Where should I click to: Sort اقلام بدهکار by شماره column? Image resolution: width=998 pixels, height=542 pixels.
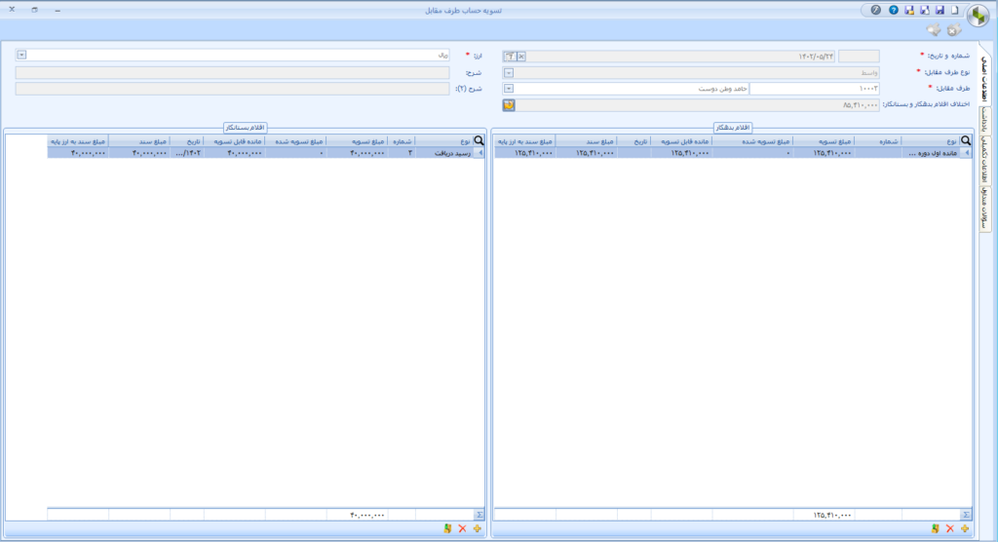(878, 140)
